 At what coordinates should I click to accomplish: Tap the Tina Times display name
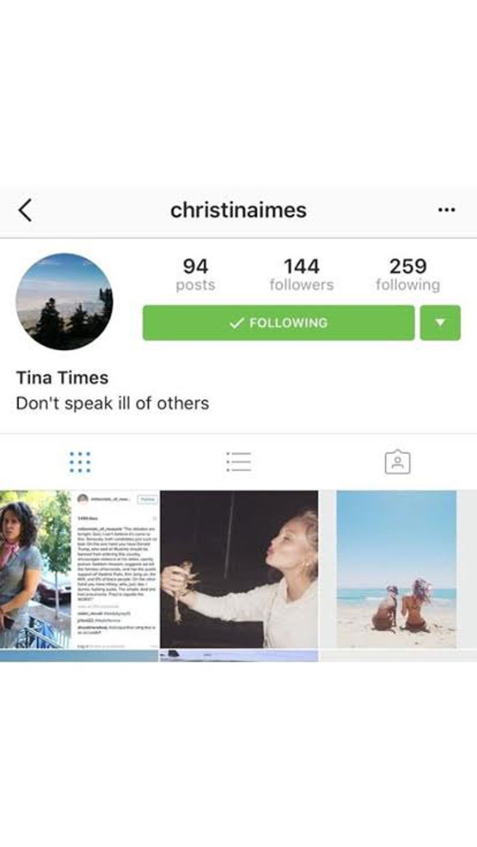(62, 378)
